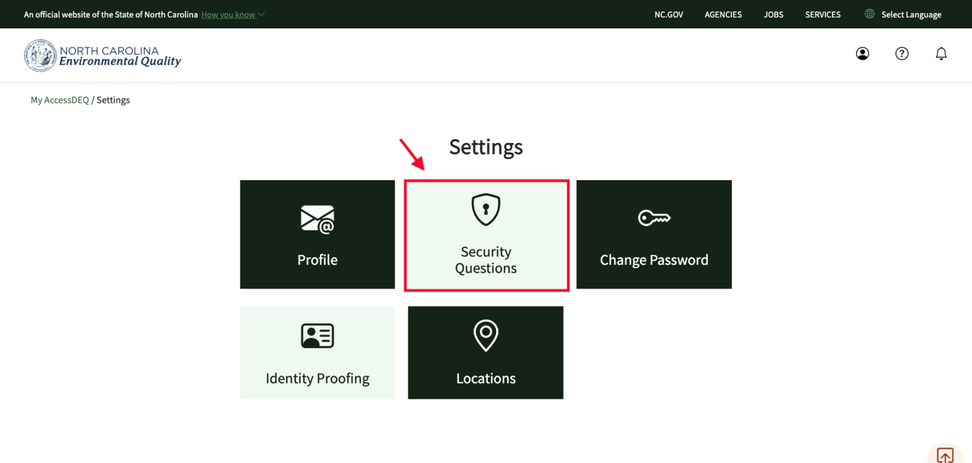This screenshot has height=463, width=972.
Task: Click the North Carolina Environmental Quality seal logo
Action: point(40,55)
